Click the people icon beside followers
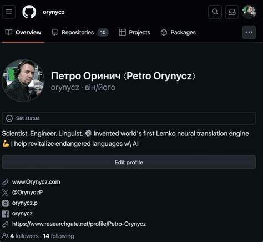 click(x=5, y=236)
